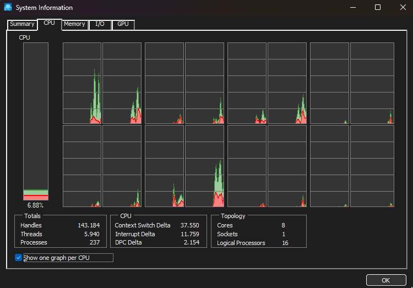Minimize the System Information window
The width and height of the screenshot is (413, 288).
click(353, 7)
